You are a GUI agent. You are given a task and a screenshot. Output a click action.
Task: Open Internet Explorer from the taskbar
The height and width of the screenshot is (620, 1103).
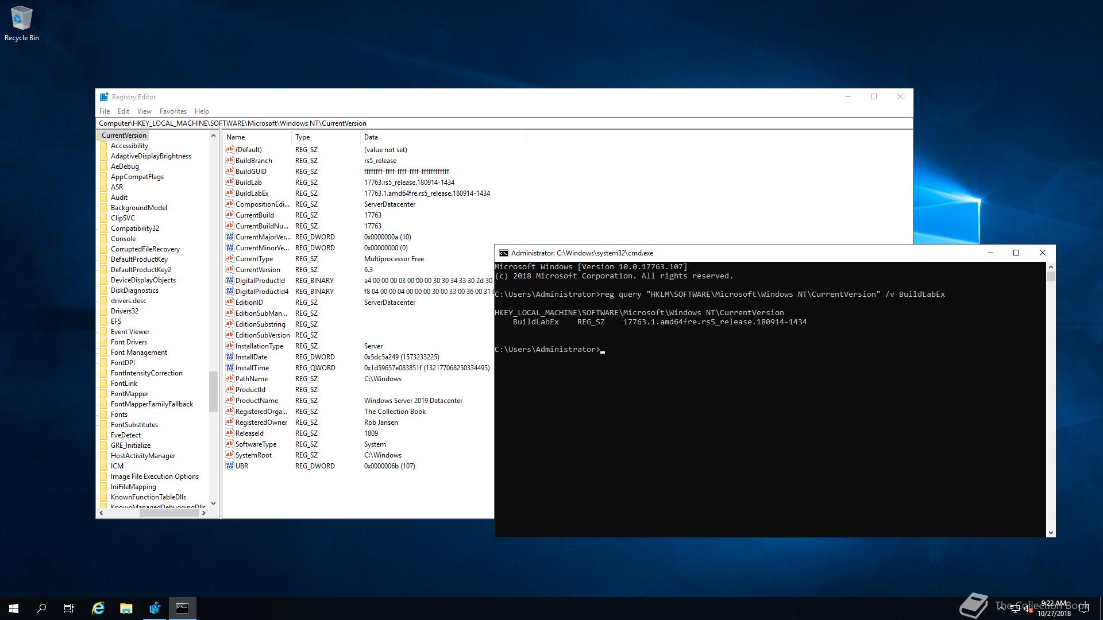click(x=98, y=608)
